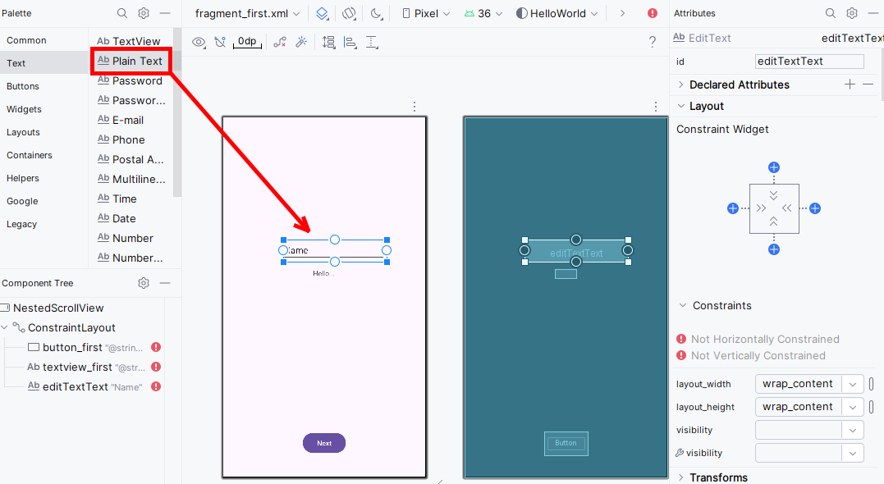Toggle autoconnect to parent icon
The image size is (884, 484).
[220, 42]
